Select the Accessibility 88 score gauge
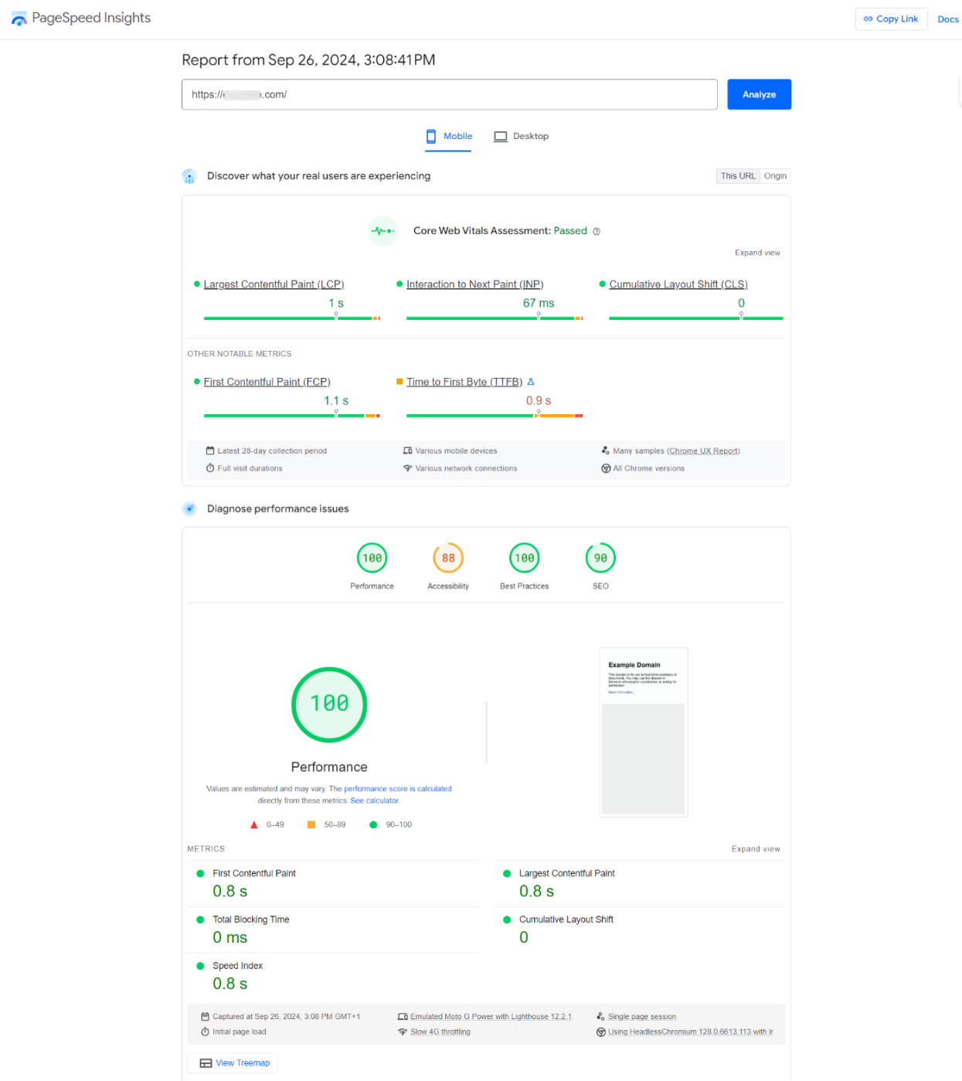 pyautogui.click(x=448, y=557)
